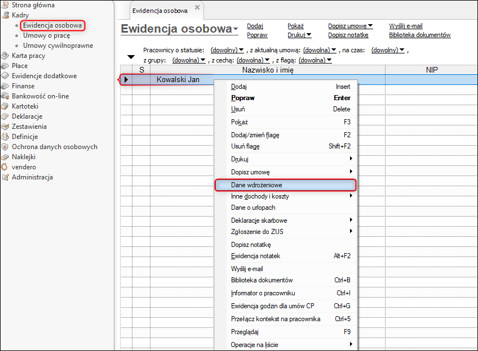This screenshot has width=478, height=351.
Task: Select the Karta pracy module label
Action: (28, 55)
